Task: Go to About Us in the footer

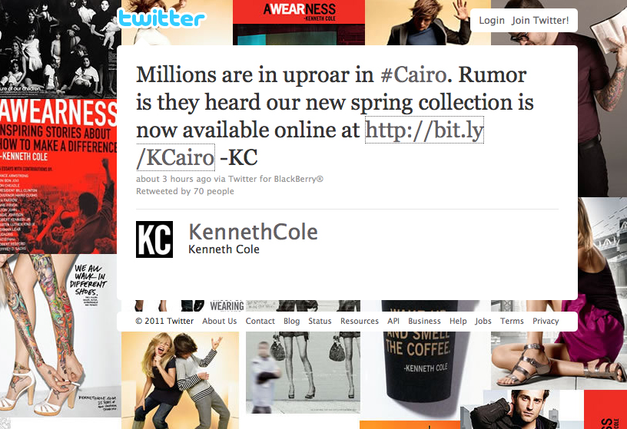Action: point(219,321)
